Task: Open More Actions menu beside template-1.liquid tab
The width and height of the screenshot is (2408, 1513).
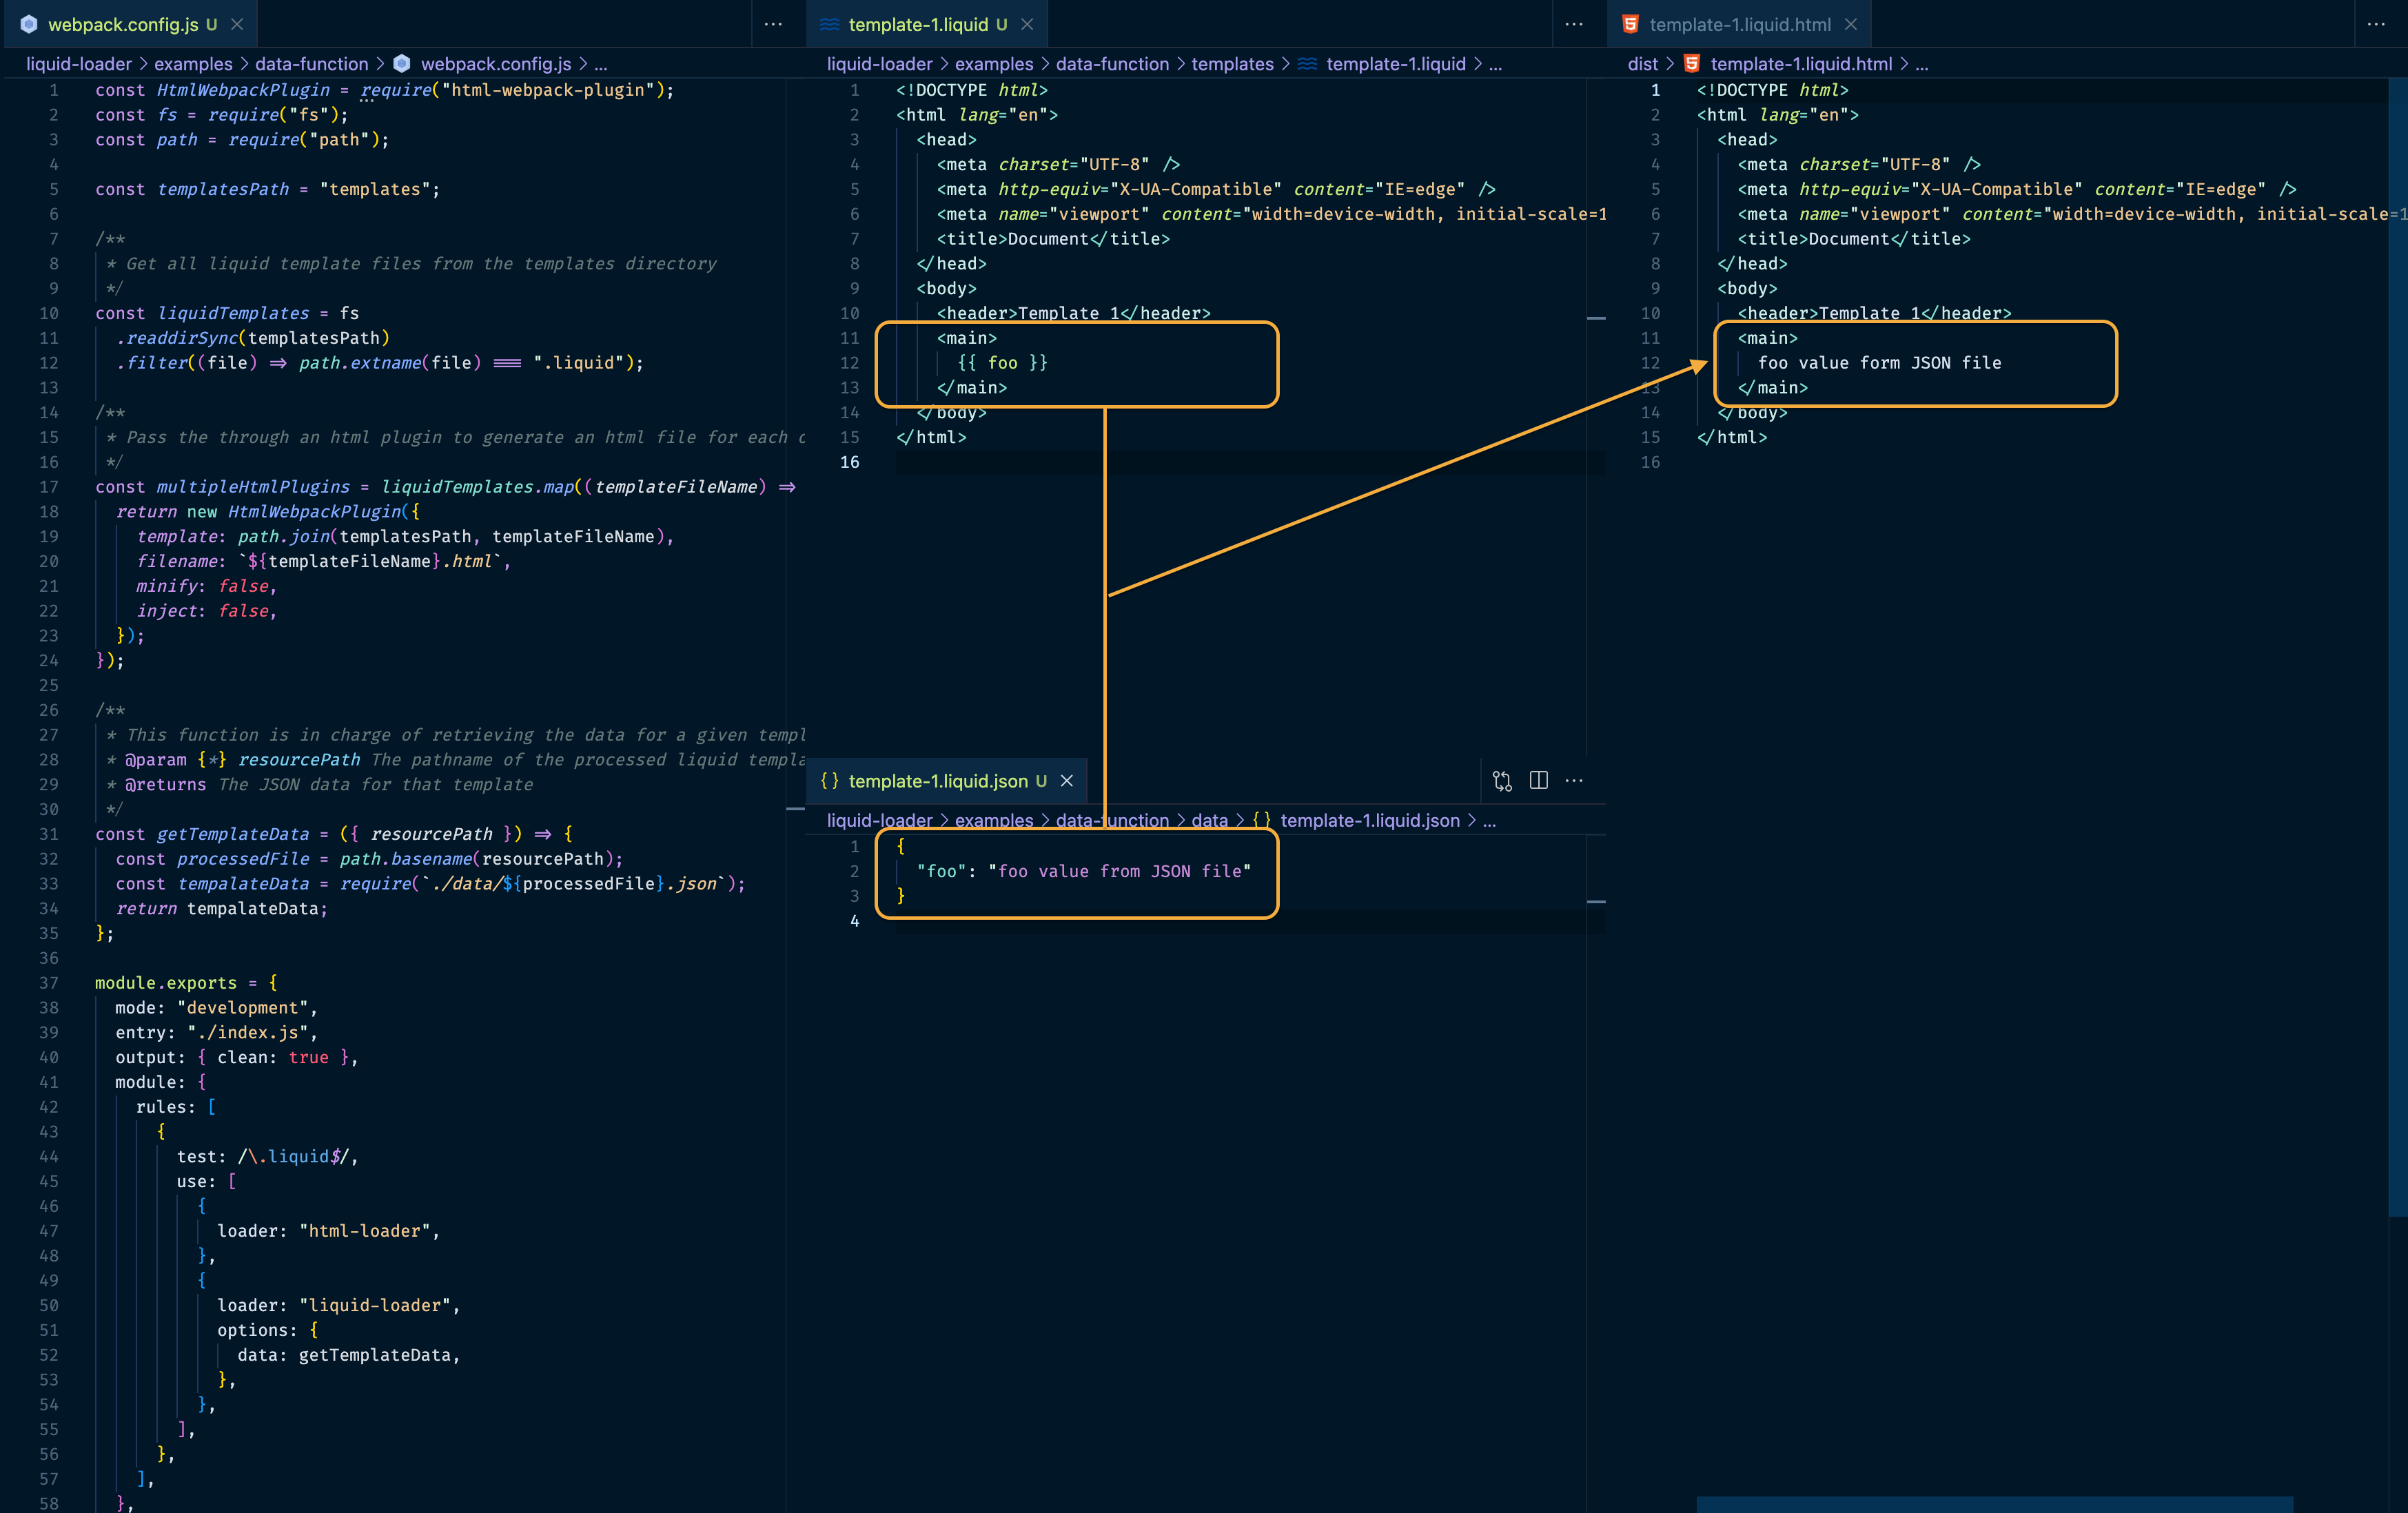Action: (1574, 24)
